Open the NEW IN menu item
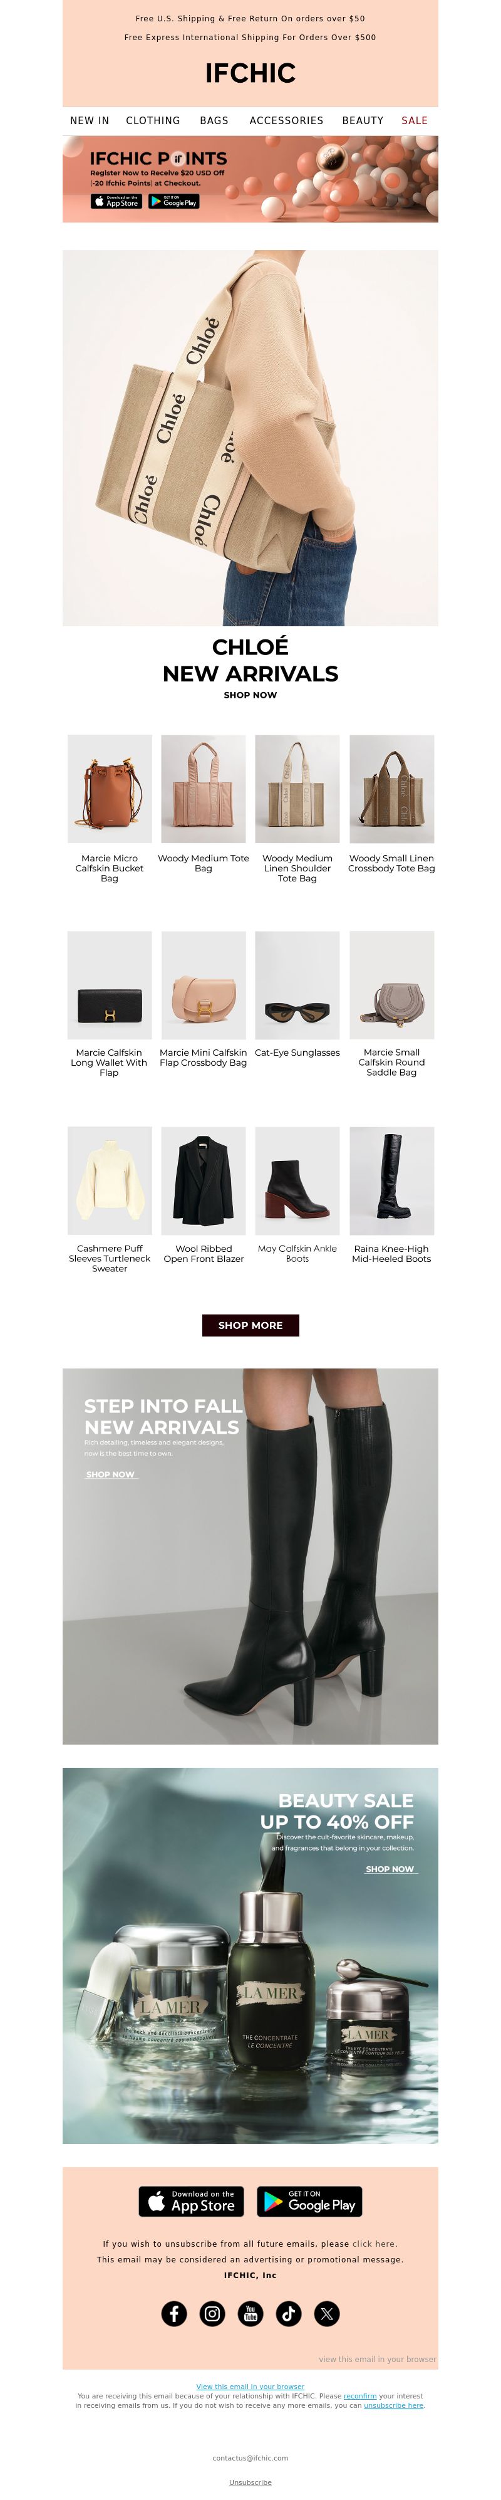 click(89, 120)
